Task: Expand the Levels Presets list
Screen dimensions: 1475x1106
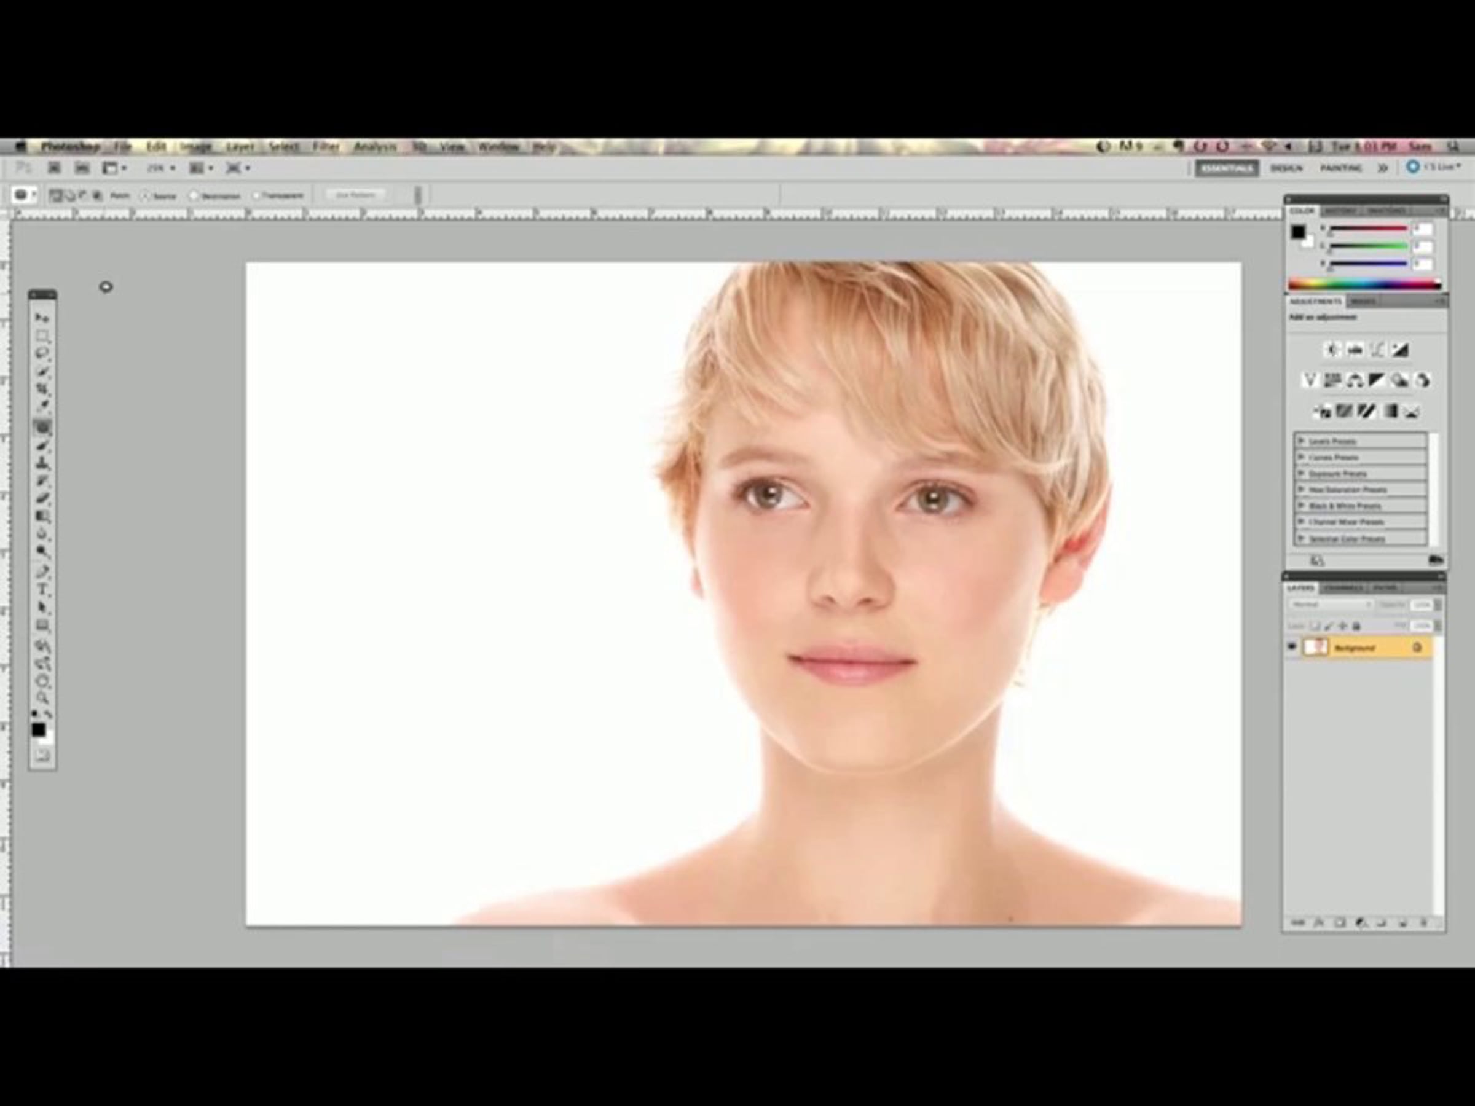Action: (1300, 441)
